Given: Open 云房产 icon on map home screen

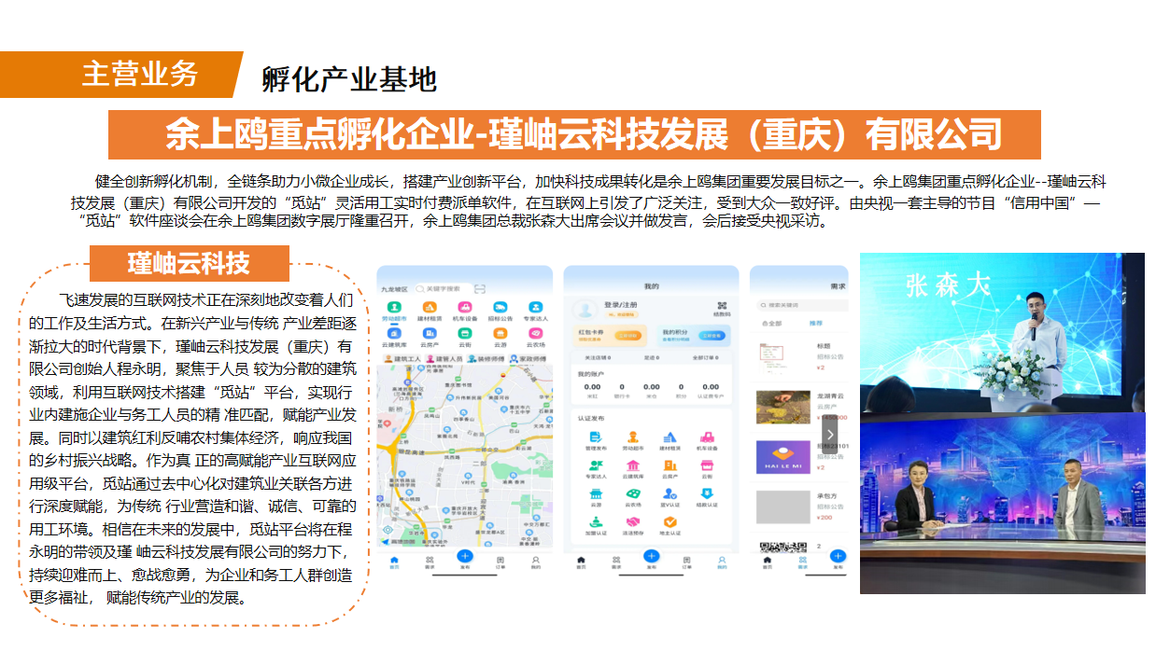Looking at the screenshot, I should pyautogui.click(x=430, y=333).
